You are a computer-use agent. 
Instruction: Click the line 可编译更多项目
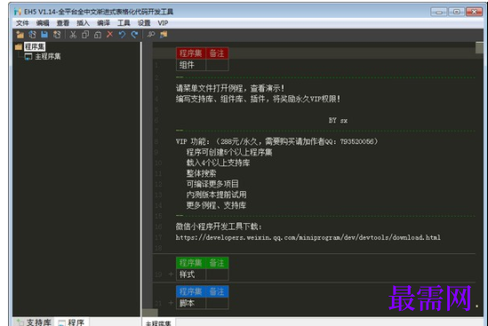coord(212,184)
